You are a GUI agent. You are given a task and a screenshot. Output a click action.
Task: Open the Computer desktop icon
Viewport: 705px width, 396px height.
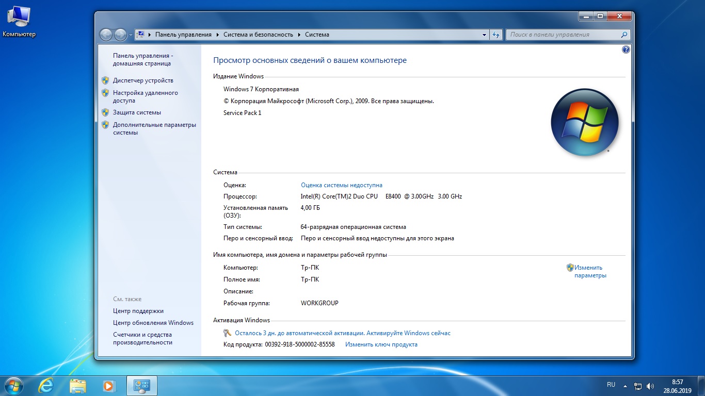coord(19,22)
